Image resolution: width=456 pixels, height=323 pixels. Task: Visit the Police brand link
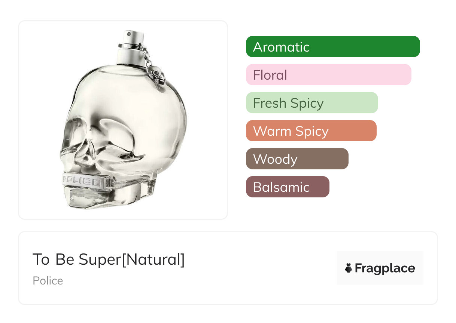click(x=48, y=281)
